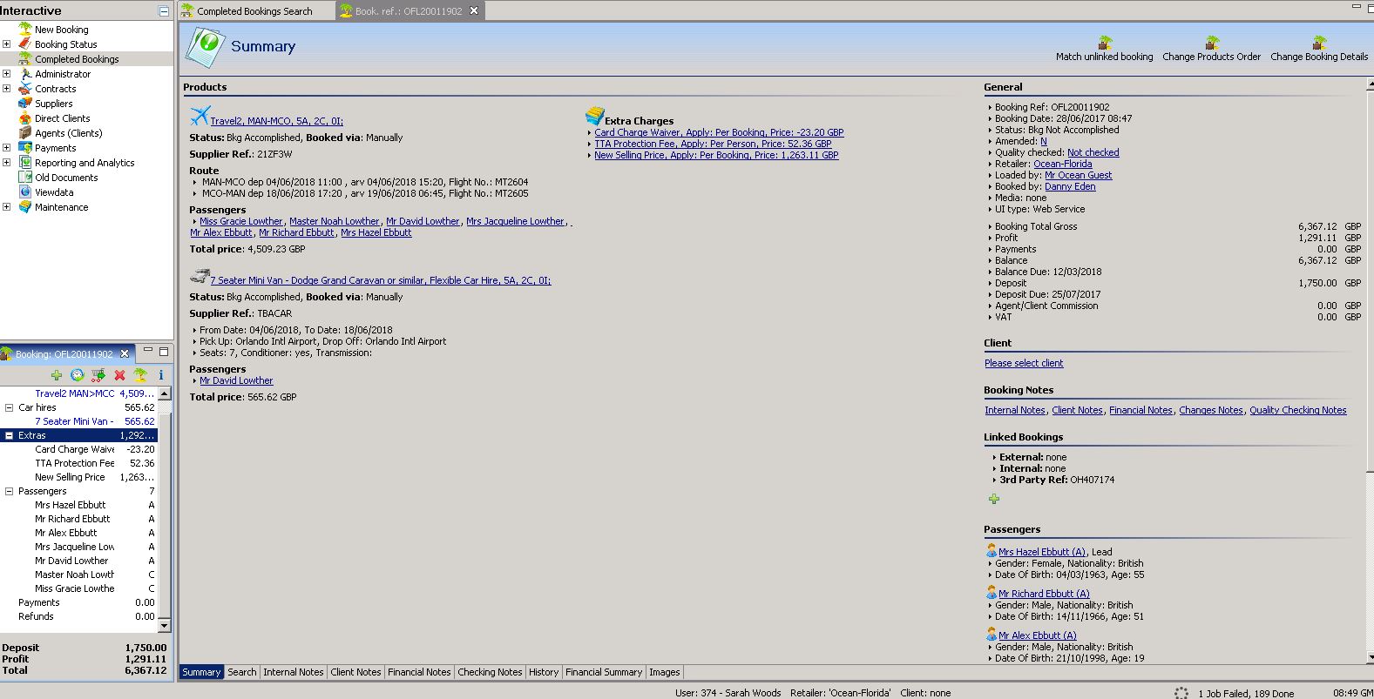Switch to Completed Bookings Search tab
Viewport: 1374px width, 699px height.
click(254, 11)
